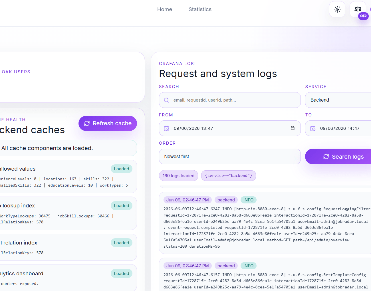This screenshot has width=371, height=291.
Task: Click the second log entry's INFO tag
Action: (x=248, y=266)
